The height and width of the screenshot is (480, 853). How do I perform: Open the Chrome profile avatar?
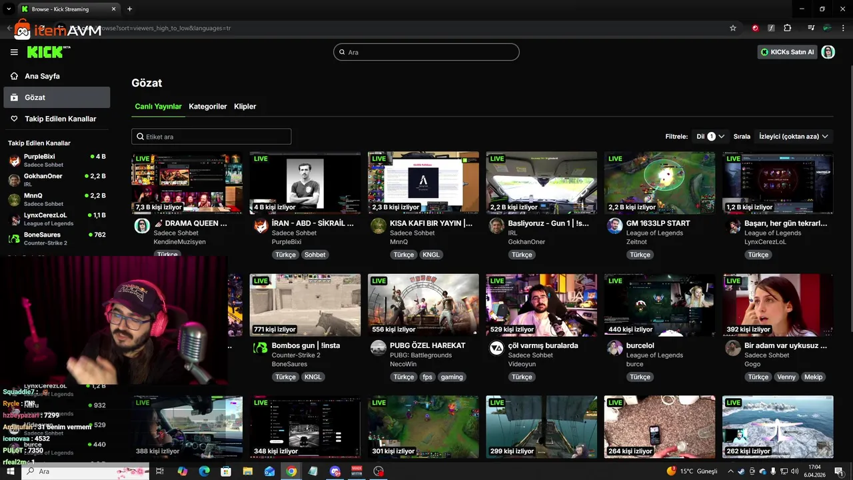coord(827,28)
